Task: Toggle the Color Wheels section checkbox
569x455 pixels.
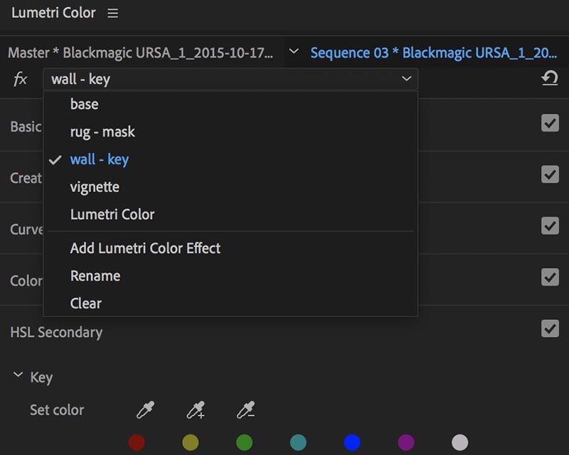Action: pos(550,277)
